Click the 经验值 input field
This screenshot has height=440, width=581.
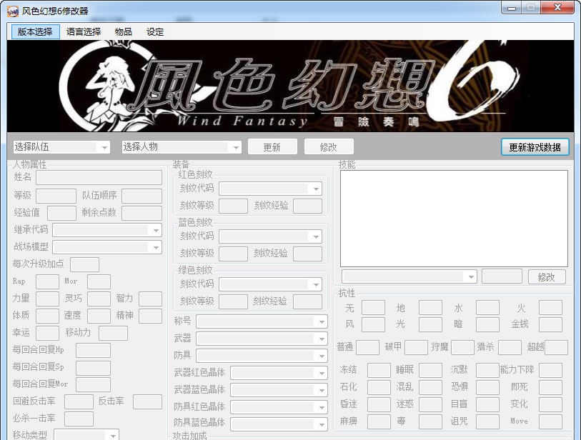click(62, 213)
